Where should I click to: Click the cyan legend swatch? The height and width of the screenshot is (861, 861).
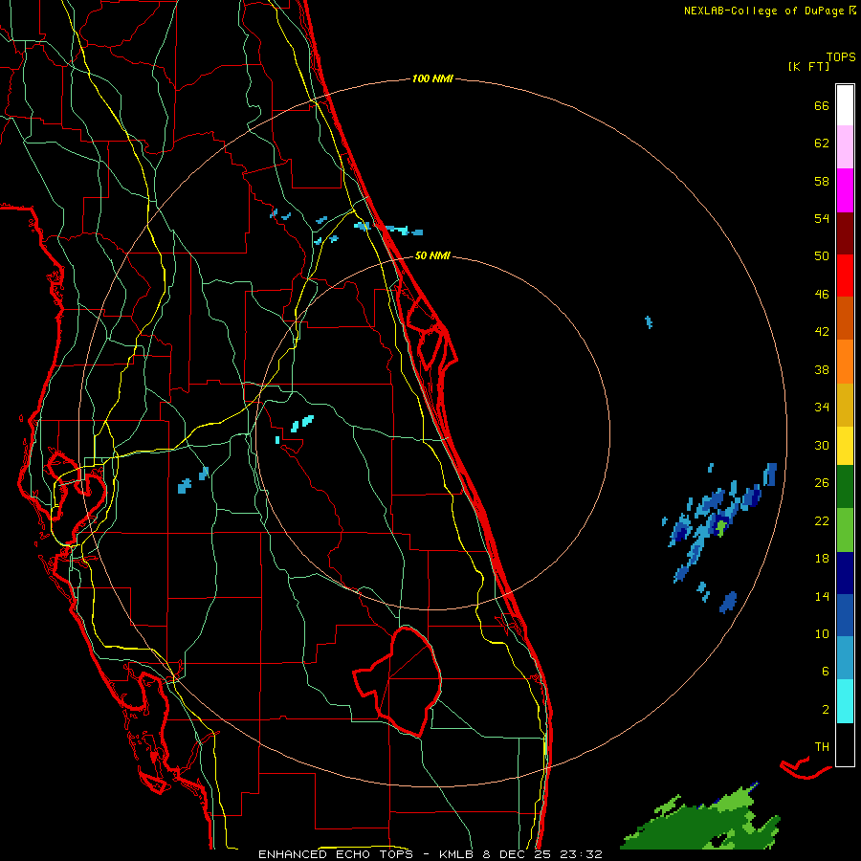click(845, 701)
